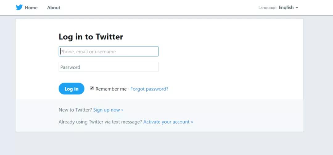Open the Forgot password? link
333x155 pixels.
tap(149, 89)
